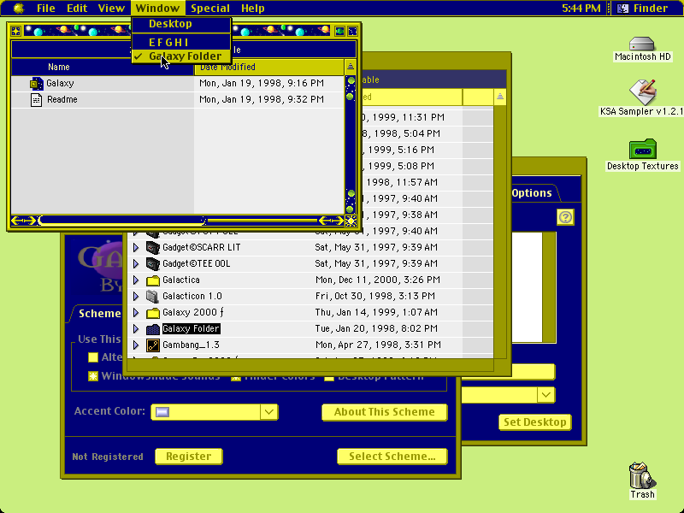Select the Galacticon 1.0 item icon
684x513 pixels.
[x=152, y=296]
